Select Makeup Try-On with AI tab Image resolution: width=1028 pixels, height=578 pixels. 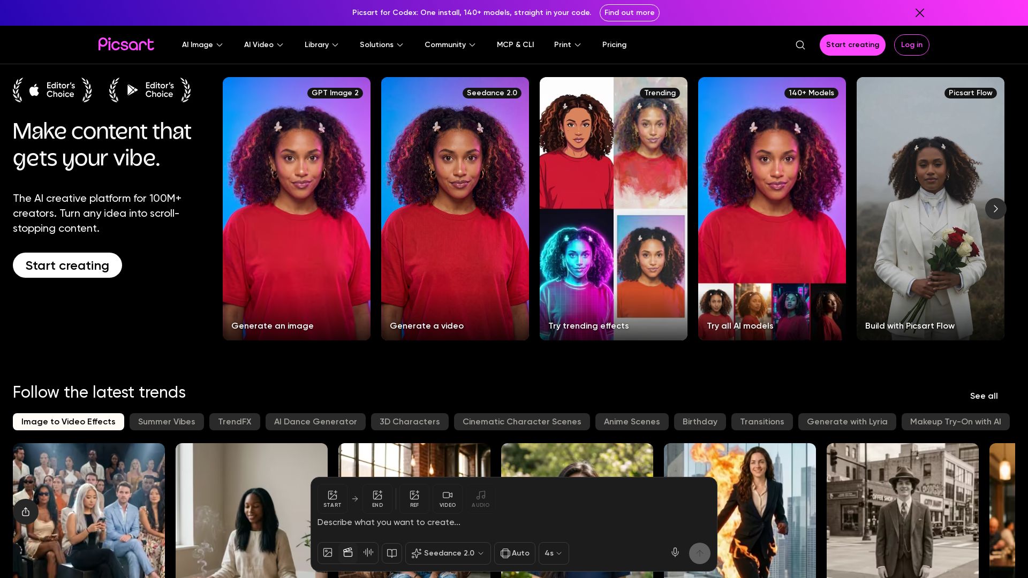[x=956, y=422]
